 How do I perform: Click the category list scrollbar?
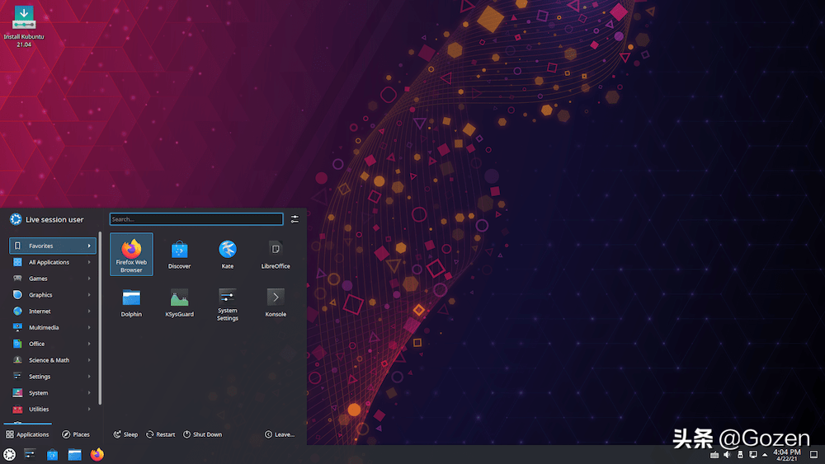coord(100,318)
